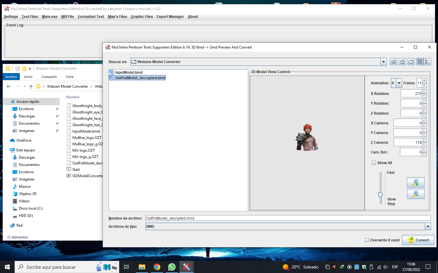The width and height of the screenshot is (438, 273).
Task: Decrease the Z Camera spinner
Action: 424,144
